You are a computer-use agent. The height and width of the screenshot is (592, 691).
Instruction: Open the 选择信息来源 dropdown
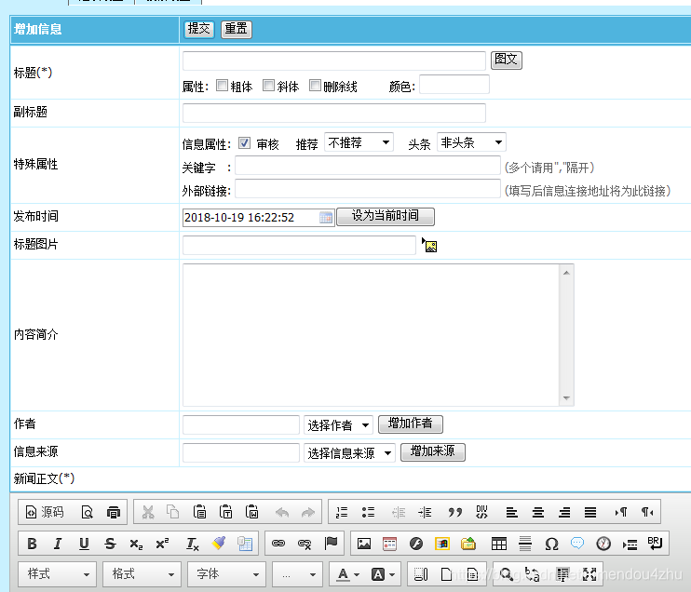(349, 452)
